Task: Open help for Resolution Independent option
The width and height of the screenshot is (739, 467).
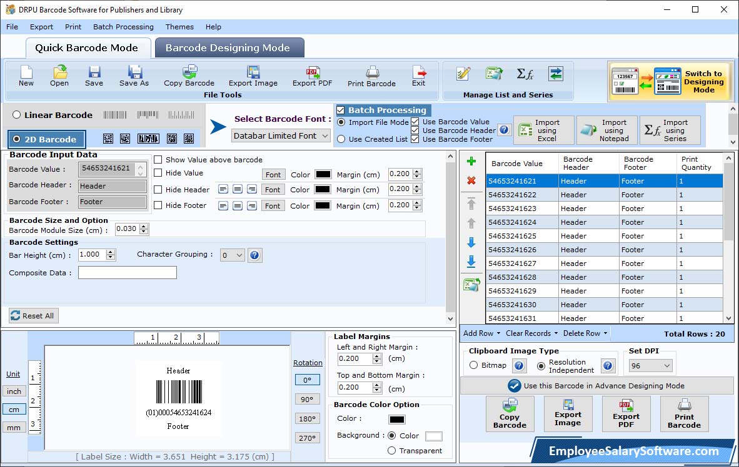Action: coord(608,365)
